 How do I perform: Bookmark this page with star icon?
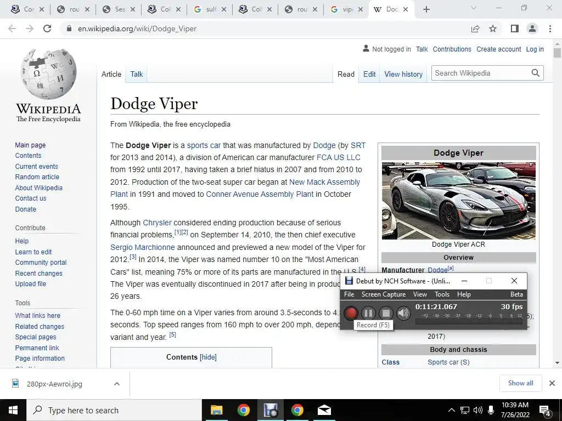click(493, 29)
